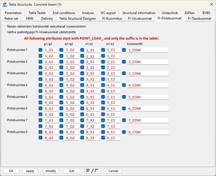Click the Modify button
216x176 pixels.
tap(51, 171)
